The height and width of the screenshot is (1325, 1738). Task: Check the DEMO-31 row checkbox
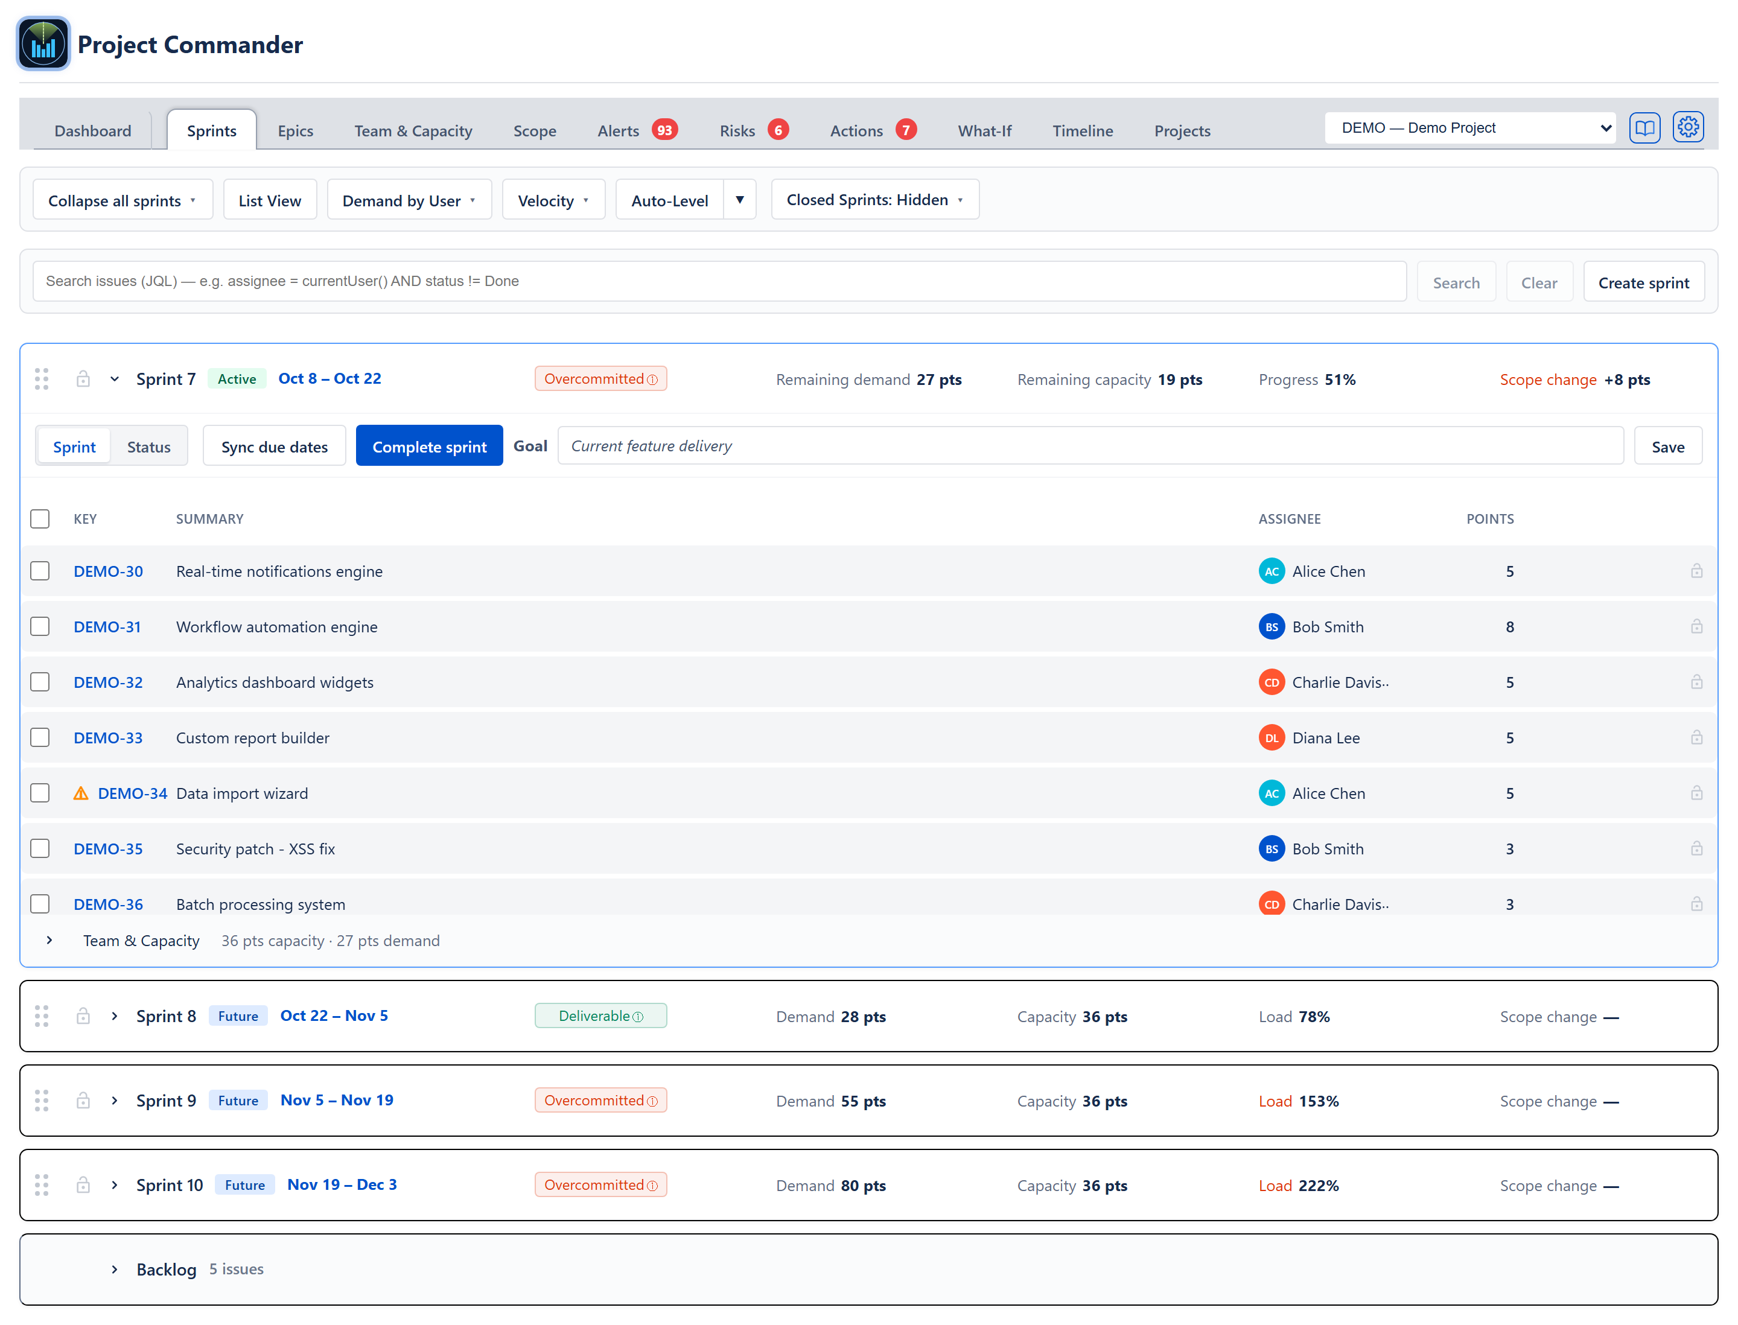pos(39,627)
